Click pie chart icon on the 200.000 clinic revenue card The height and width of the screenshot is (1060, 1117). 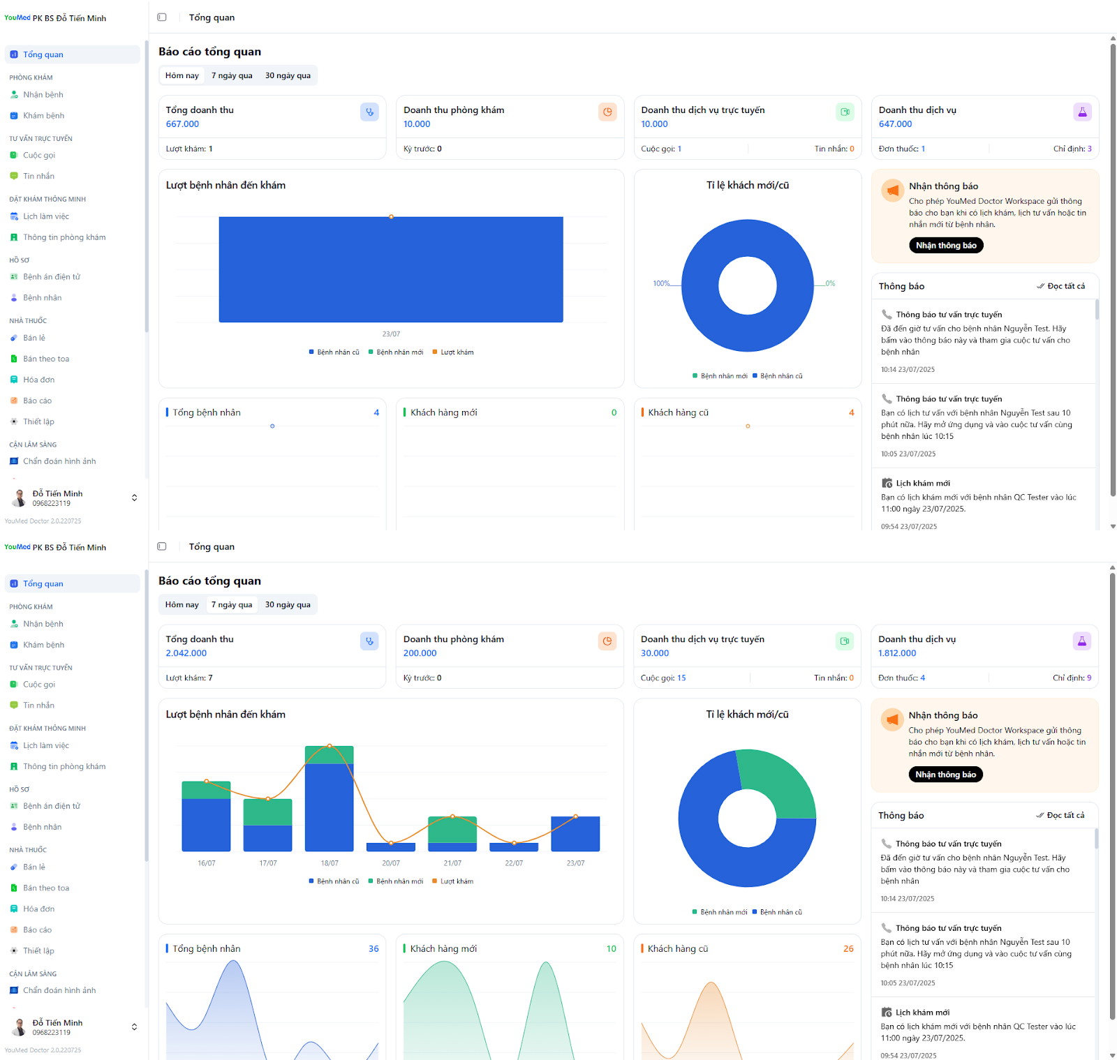tap(607, 641)
